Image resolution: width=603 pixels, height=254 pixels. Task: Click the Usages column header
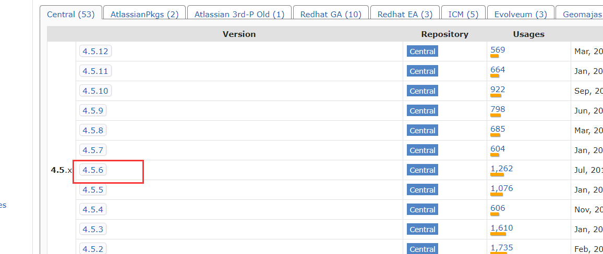pos(528,34)
